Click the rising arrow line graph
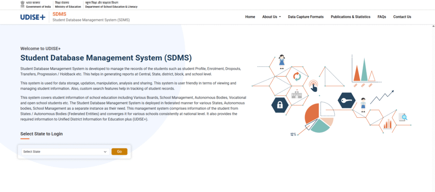435x192 pixels. (383, 97)
